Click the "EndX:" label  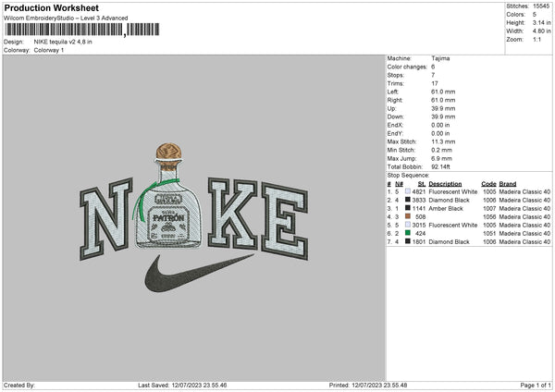point(395,125)
